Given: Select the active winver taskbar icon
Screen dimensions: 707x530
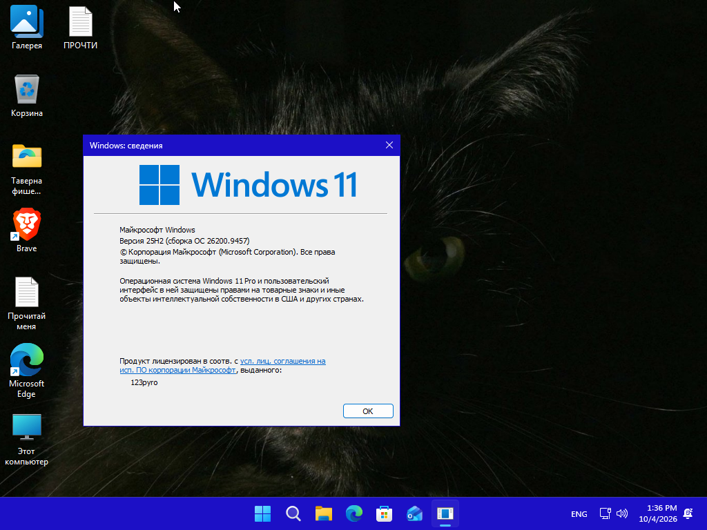Looking at the screenshot, I should click(445, 513).
